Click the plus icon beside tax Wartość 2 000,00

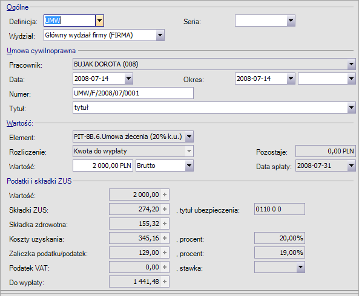165,195
